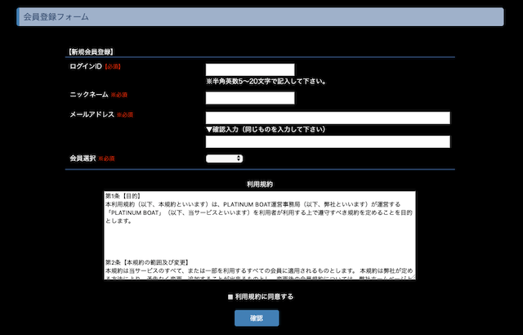Check the 利用規約に同意する checkbox
This screenshot has height=335, width=523.
click(x=230, y=297)
